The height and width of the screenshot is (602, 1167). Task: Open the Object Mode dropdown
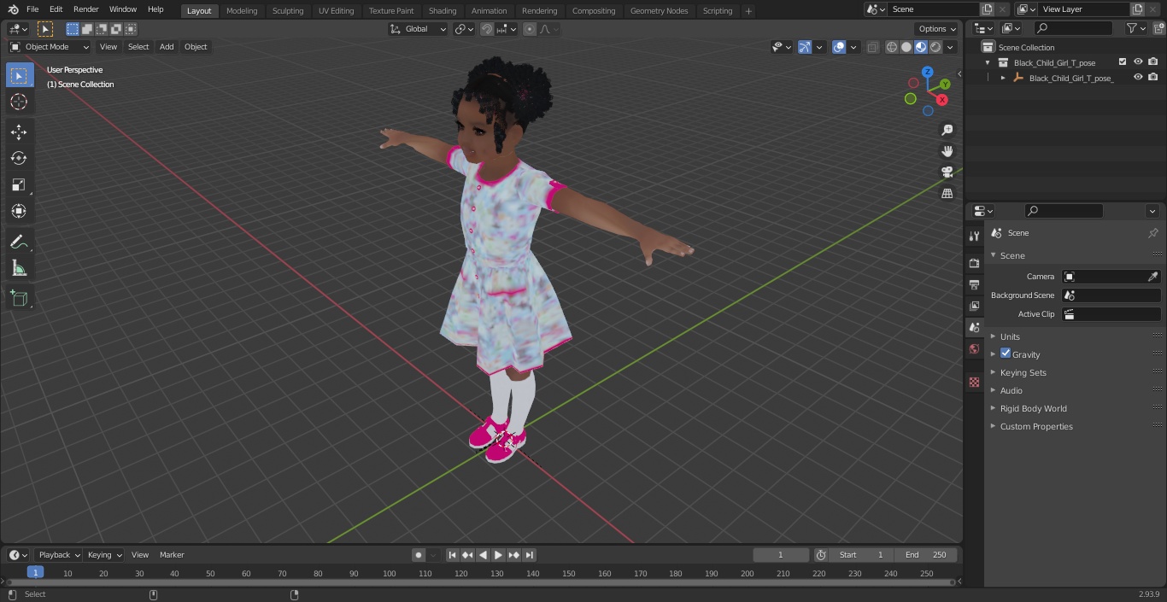pyautogui.click(x=50, y=47)
